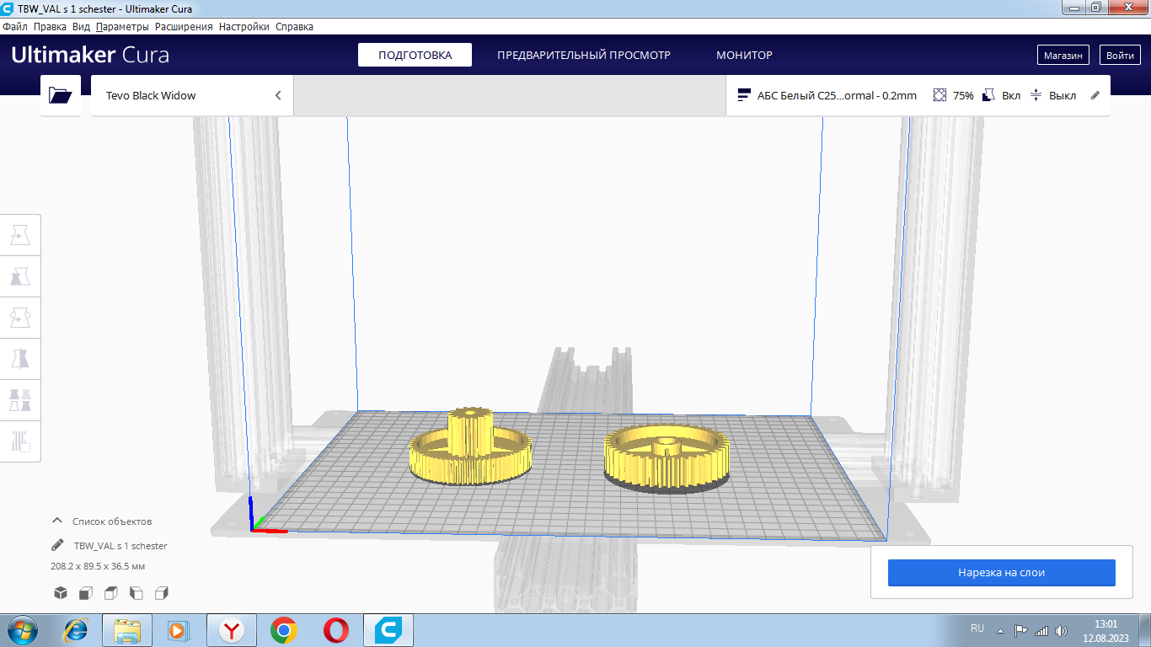Image resolution: width=1151 pixels, height=647 pixels.
Task: Click the Ultimaker Cura taskbar icon
Action: point(388,629)
